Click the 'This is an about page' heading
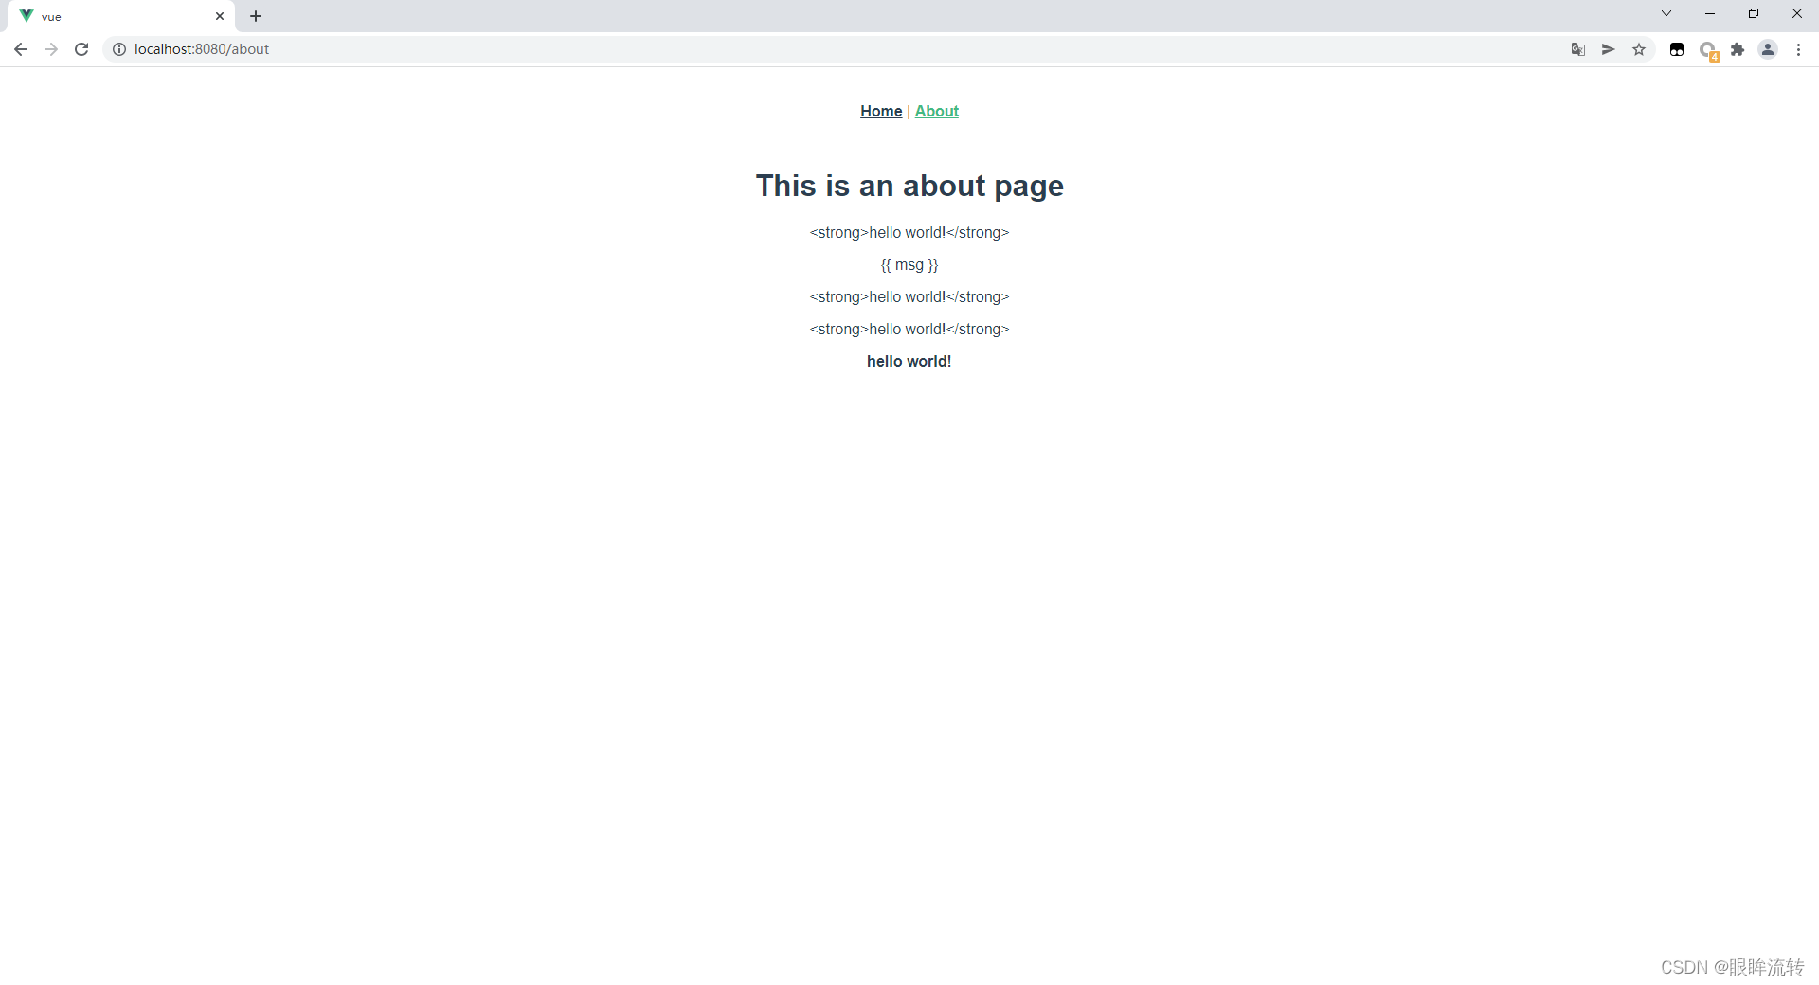 (x=909, y=186)
